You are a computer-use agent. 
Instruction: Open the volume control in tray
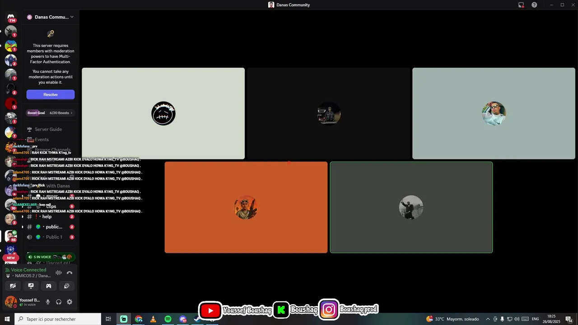click(x=517, y=319)
